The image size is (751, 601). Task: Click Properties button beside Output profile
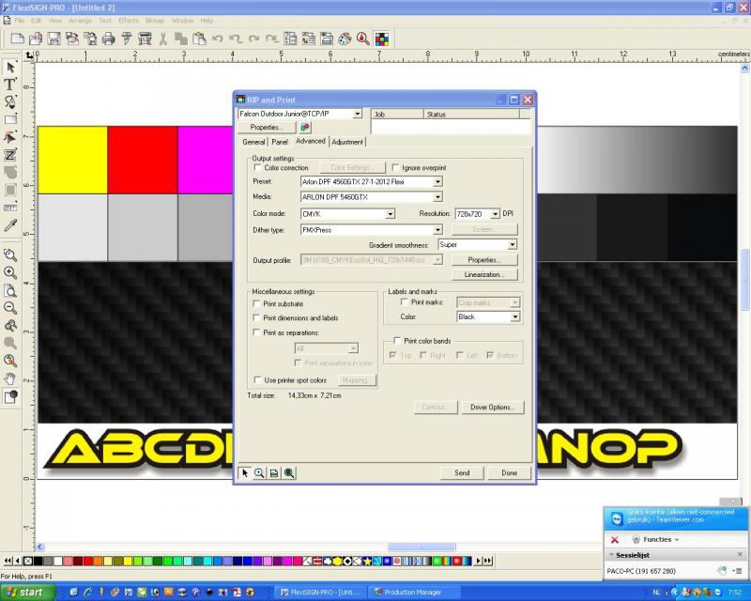pos(484,260)
